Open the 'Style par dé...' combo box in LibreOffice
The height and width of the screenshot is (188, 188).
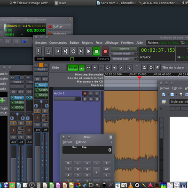tap(179, 102)
